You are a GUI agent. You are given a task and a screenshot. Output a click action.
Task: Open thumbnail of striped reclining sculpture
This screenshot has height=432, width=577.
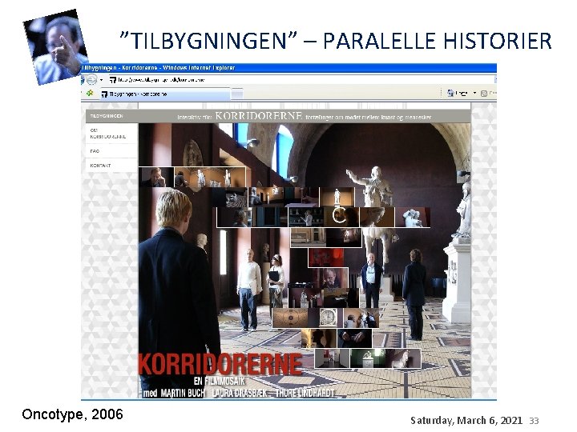coord(230,198)
